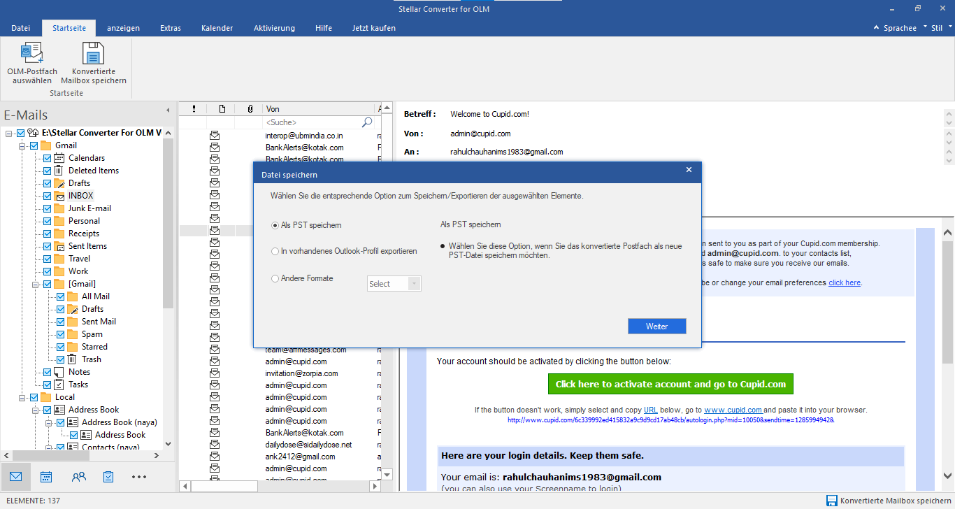The width and height of the screenshot is (955, 509).
Task: Select the Als PST speichern radio button
Action: (275, 225)
